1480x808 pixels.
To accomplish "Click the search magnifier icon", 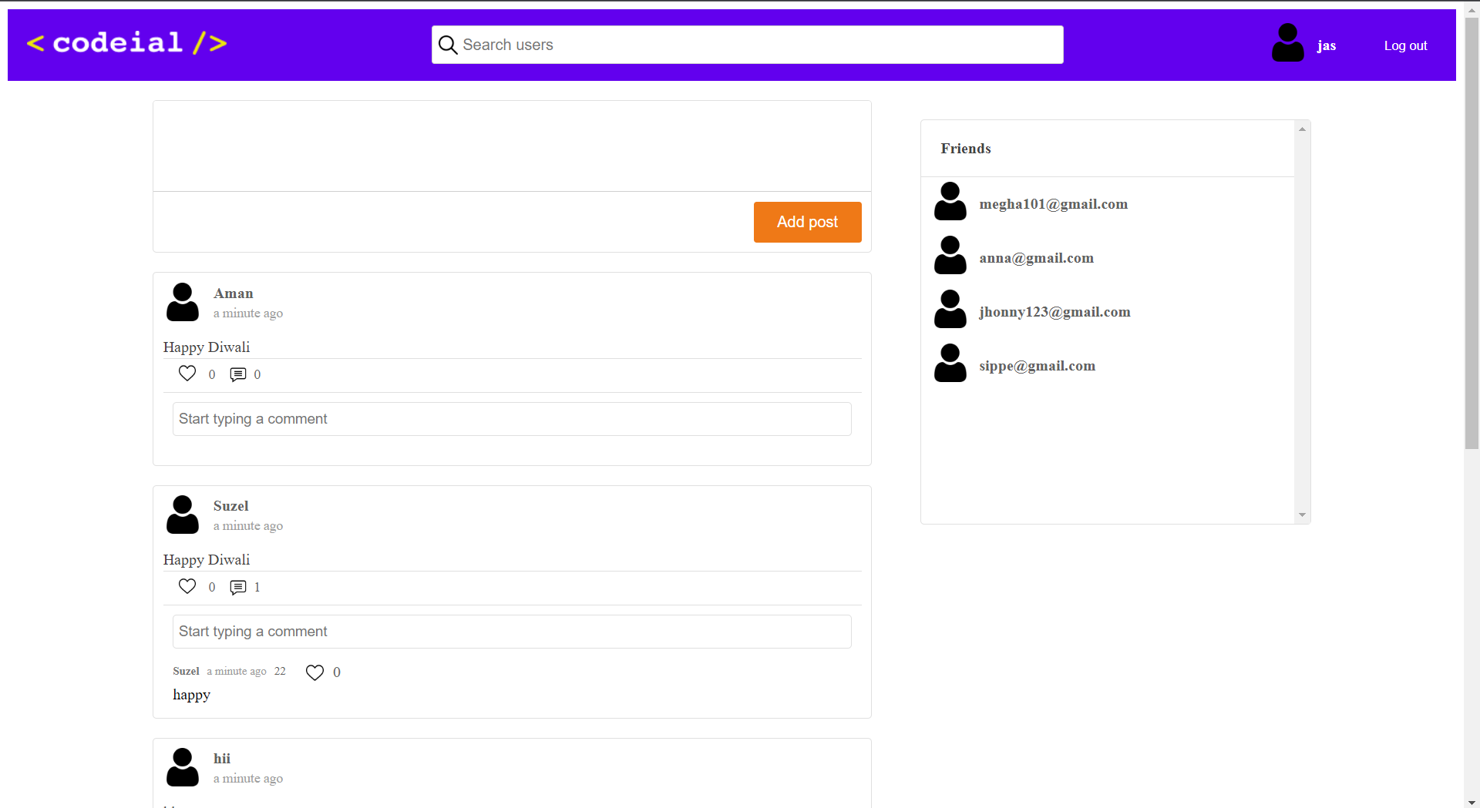I will [448, 45].
